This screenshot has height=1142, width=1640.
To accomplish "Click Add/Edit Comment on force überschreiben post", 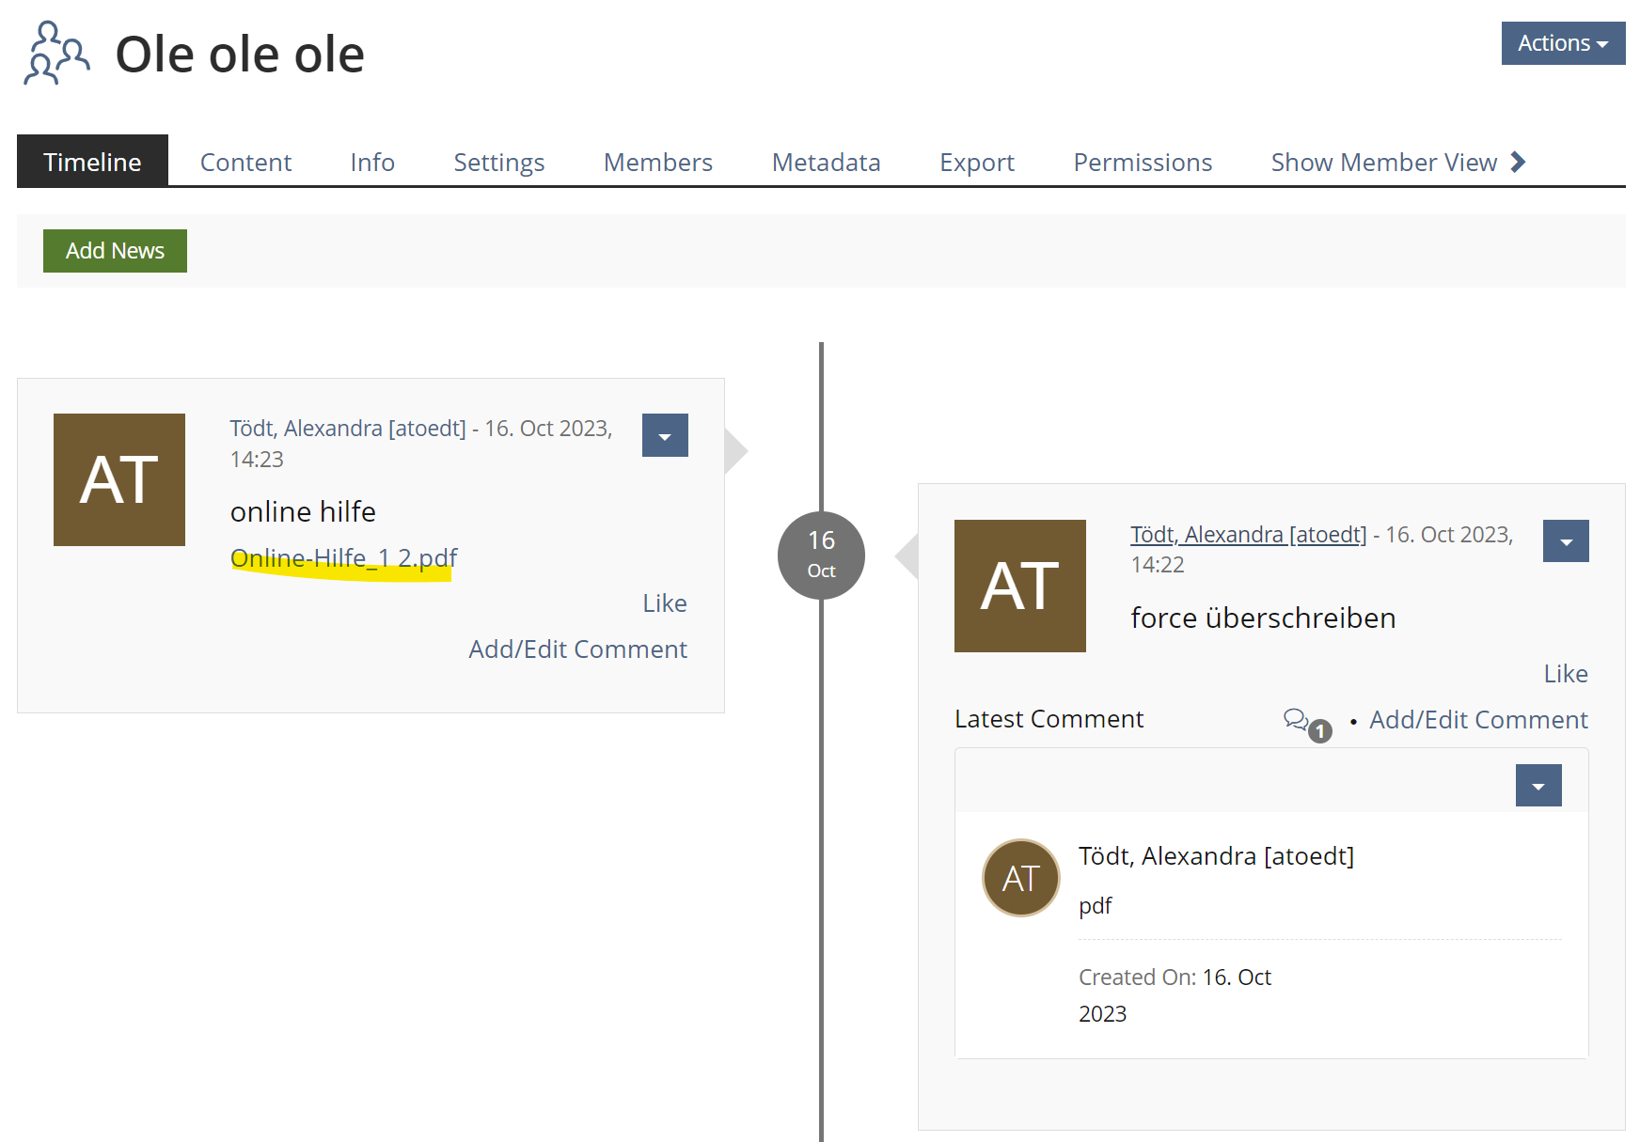I will 1477,720.
